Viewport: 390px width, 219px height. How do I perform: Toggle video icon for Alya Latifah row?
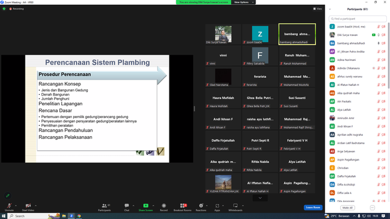click(x=383, y=109)
